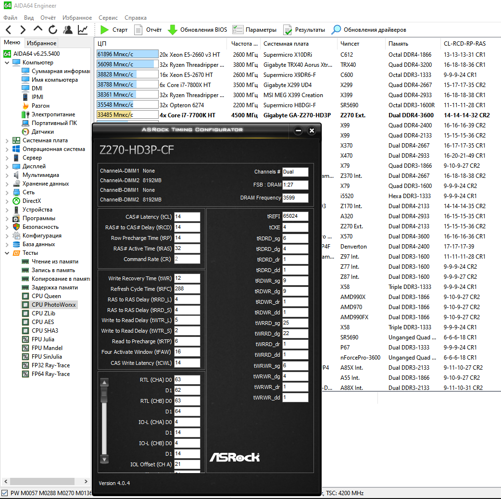Click scroll down arrow in Timing Configurator
Screen dimensions: 501x499
[104, 459]
